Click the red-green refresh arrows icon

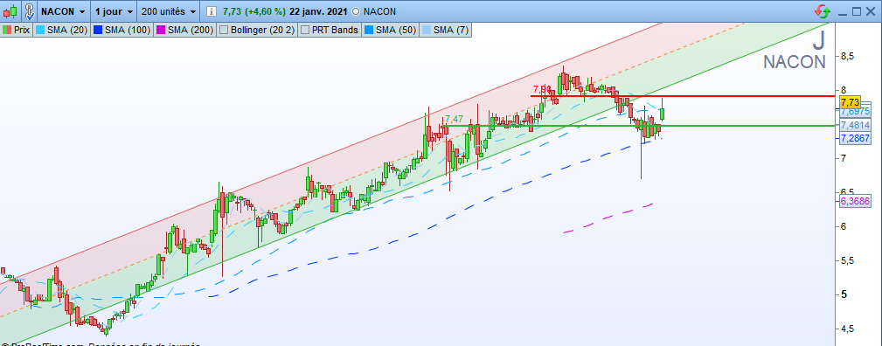pyautogui.click(x=822, y=11)
